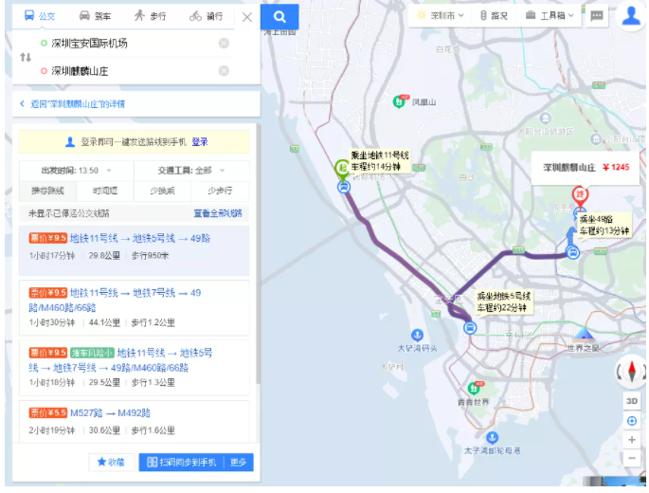Clear the 深圳麒麟山庄 destination field
This screenshot has height=493, width=649.
pyautogui.click(x=224, y=71)
